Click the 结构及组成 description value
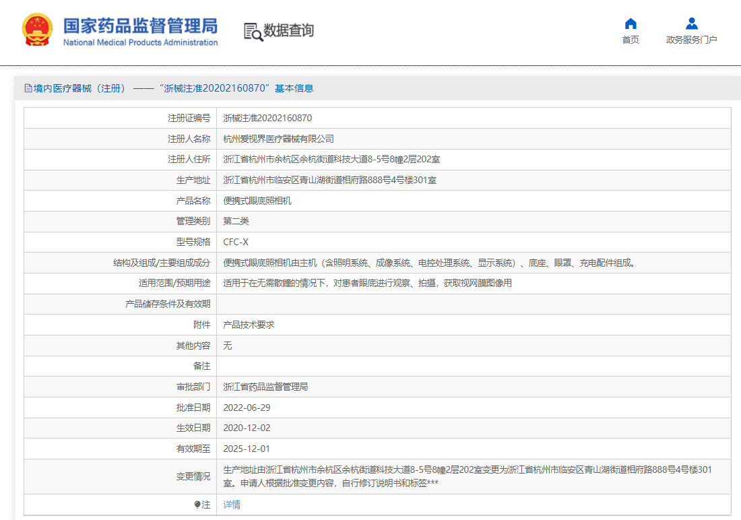This screenshot has height=520, width=741. click(430, 263)
